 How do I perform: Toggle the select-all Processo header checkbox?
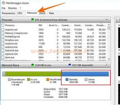point(3,25)
